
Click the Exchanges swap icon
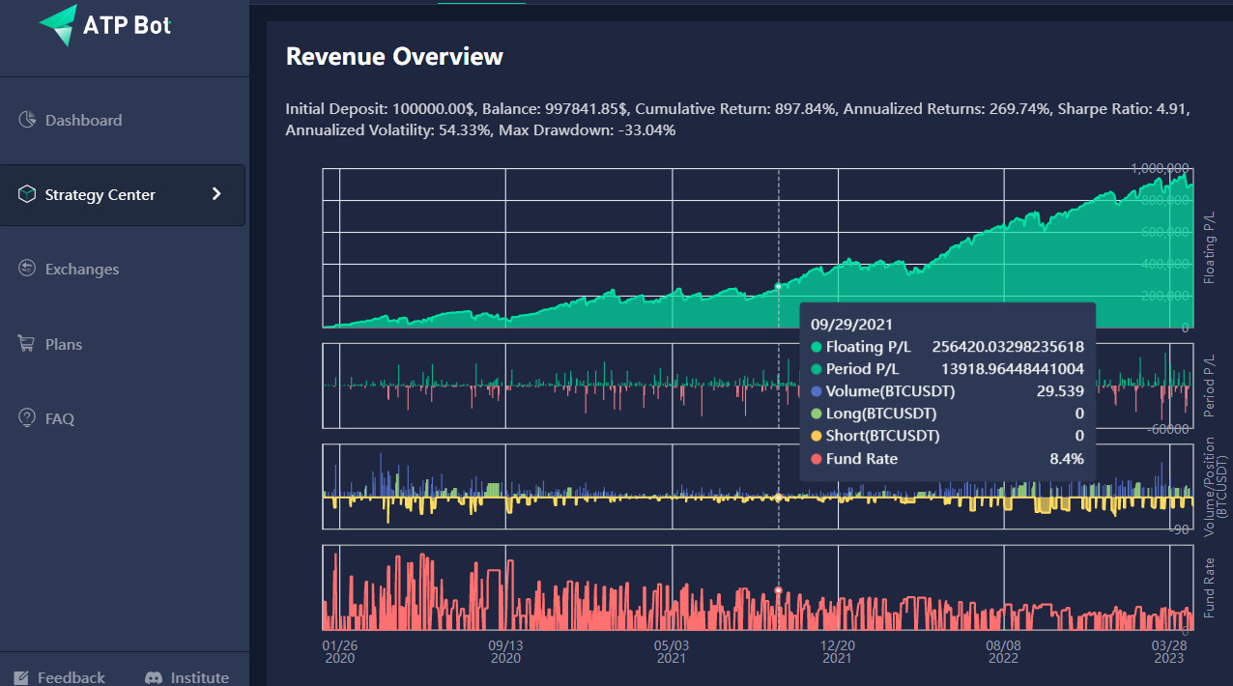click(x=27, y=269)
